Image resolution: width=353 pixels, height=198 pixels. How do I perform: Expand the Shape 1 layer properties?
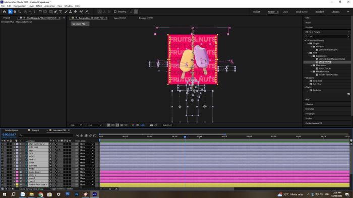(14, 175)
